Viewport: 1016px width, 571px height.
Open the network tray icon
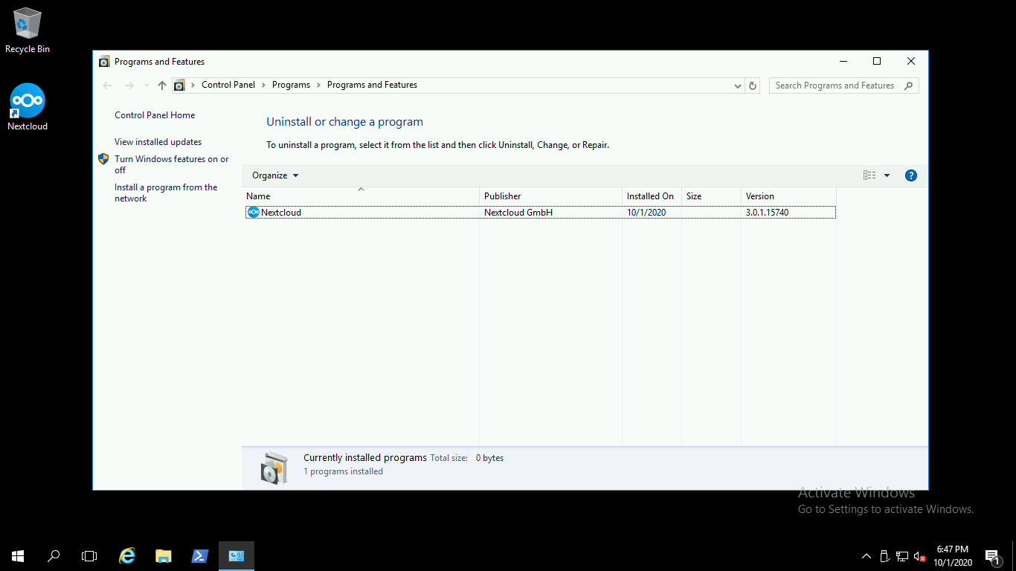click(x=902, y=556)
